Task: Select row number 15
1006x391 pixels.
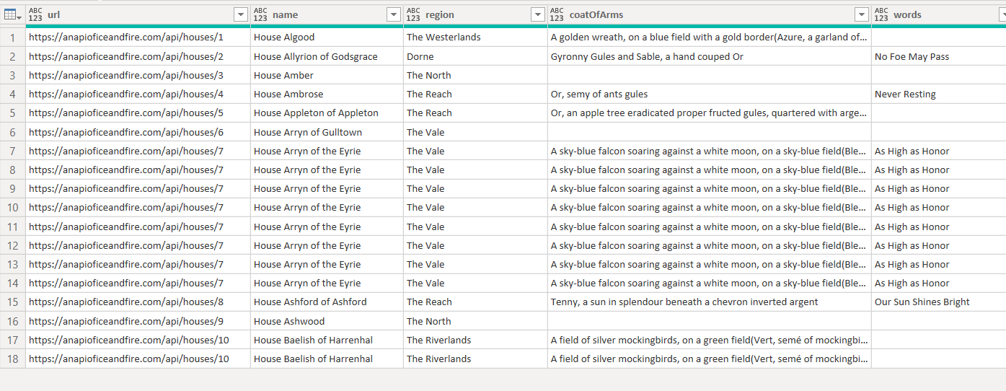Action: pos(12,302)
